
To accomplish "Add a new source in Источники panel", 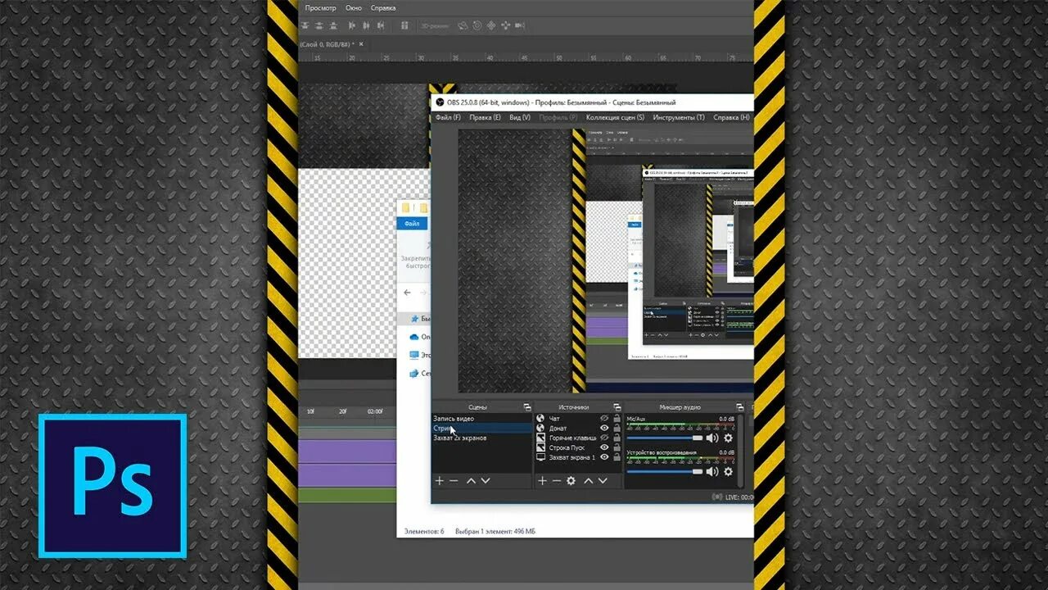I will 542,481.
